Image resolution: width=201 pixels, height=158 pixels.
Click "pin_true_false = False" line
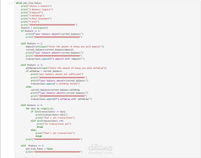(39, 149)
